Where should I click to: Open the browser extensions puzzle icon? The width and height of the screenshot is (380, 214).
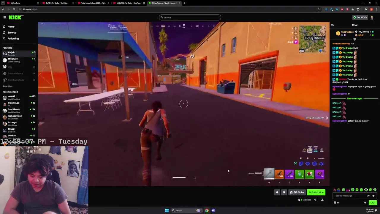coord(358,10)
